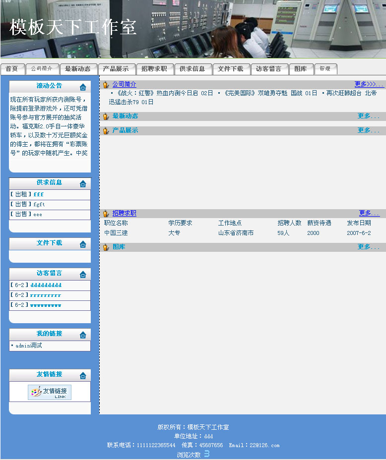Click home icon in 滚动公告 panel header
This screenshot has height=460, width=386.
pos(83,87)
